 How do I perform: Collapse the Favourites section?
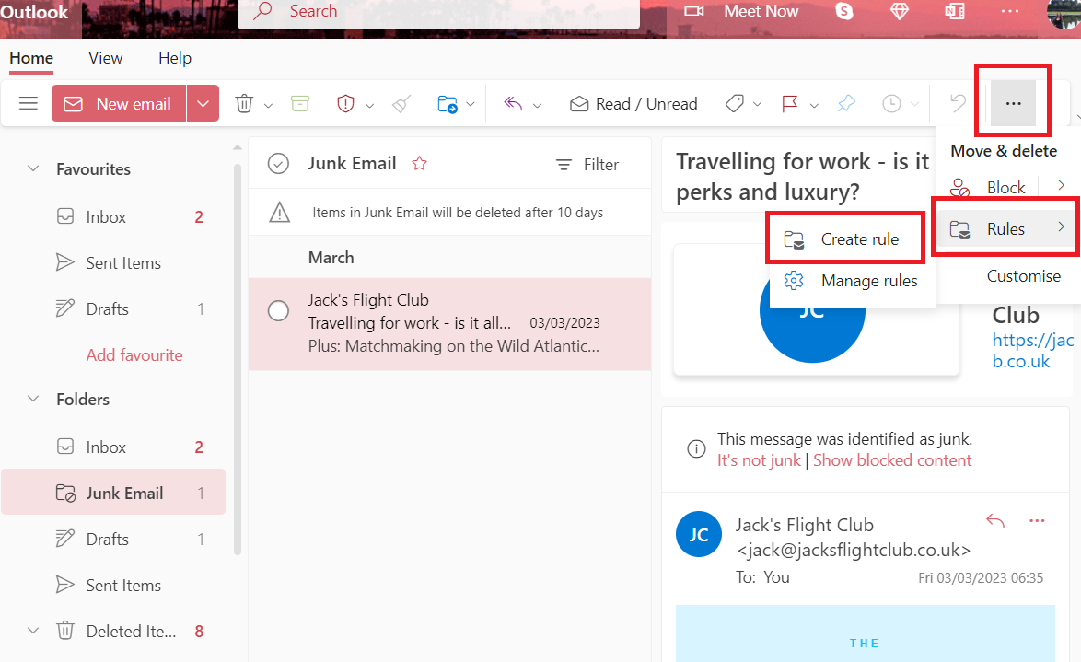pyautogui.click(x=33, y=169)
